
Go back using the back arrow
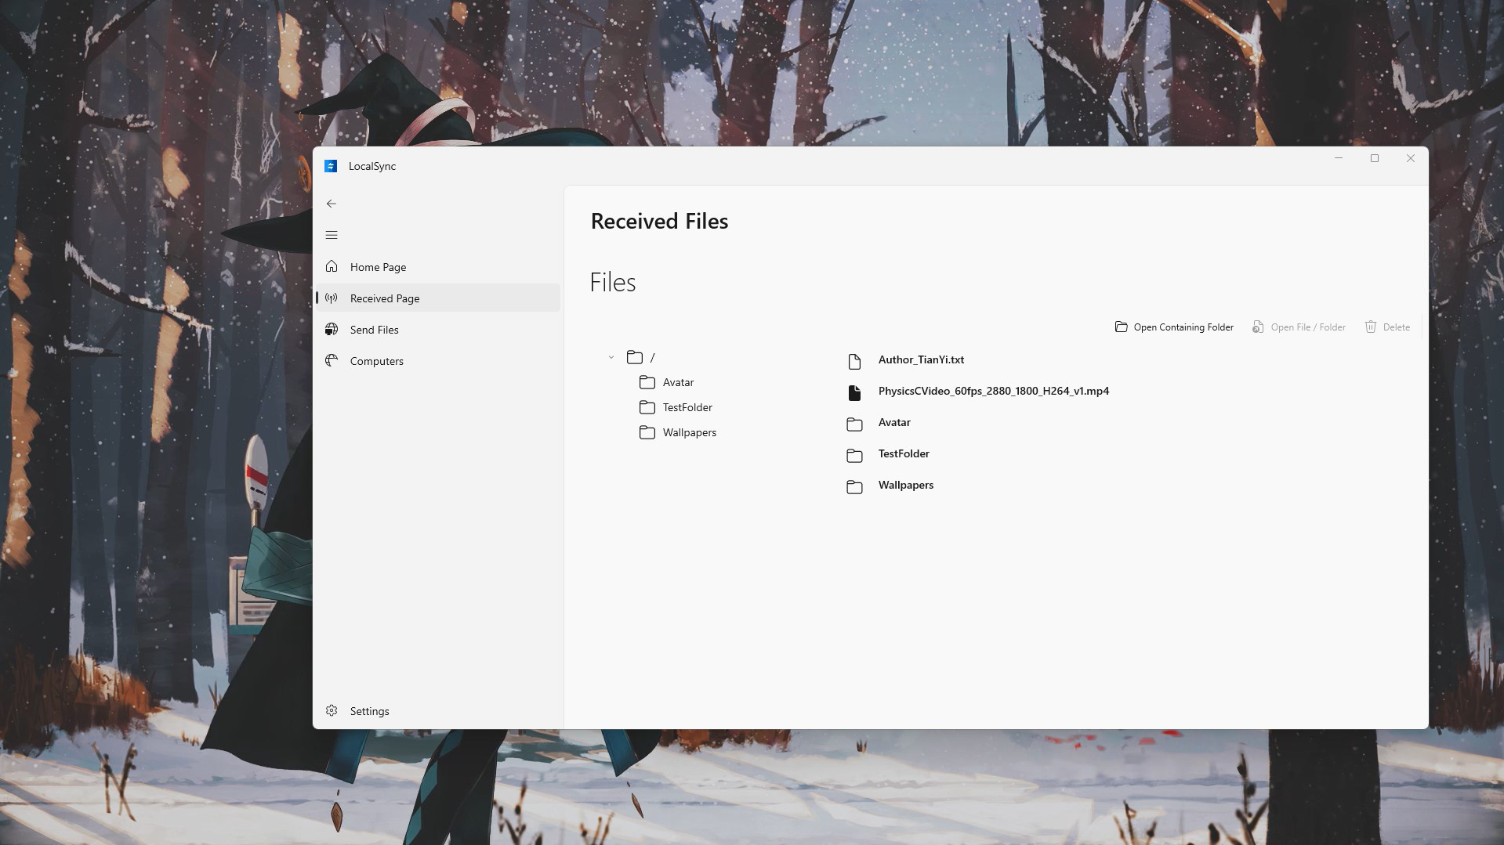click(332, 204)
